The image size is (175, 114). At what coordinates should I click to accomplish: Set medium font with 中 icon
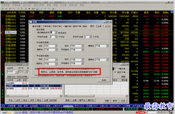tap(45, 9)
